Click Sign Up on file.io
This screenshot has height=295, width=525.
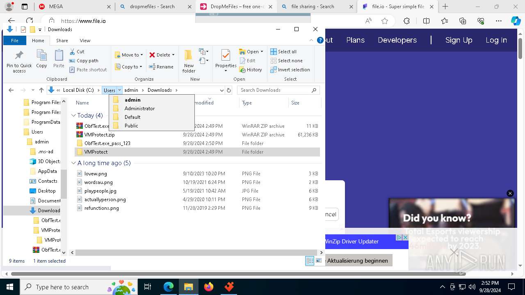point(459,40)
